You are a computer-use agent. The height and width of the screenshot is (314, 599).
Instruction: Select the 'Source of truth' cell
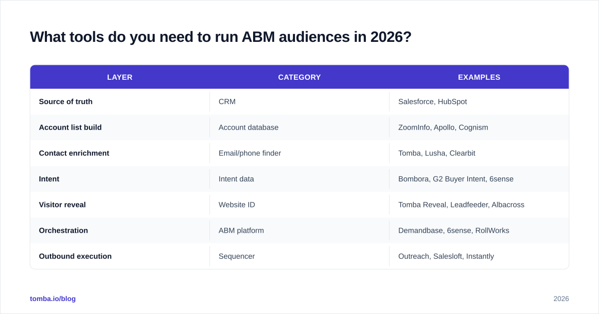pos(120,102)
